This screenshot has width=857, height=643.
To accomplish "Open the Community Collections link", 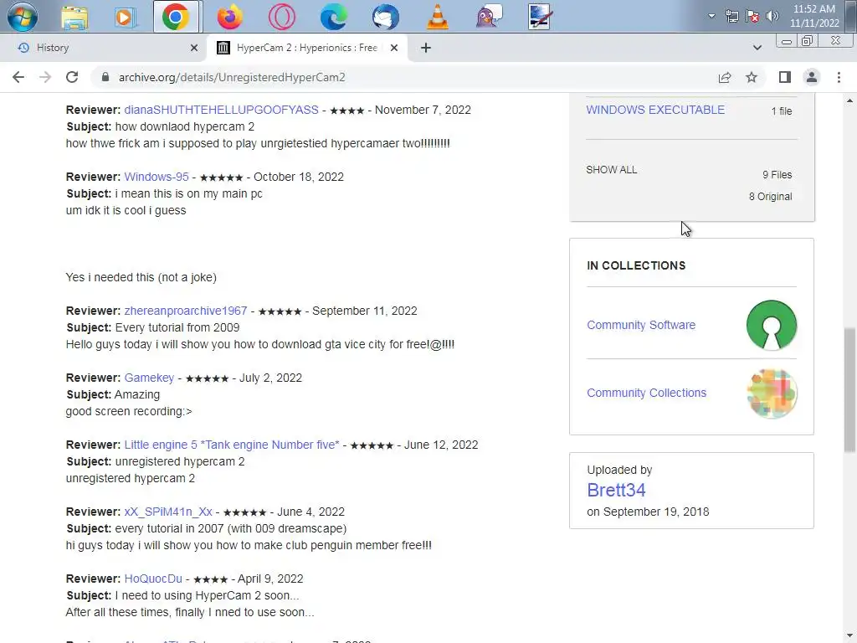I will click(x=647, y=394).
